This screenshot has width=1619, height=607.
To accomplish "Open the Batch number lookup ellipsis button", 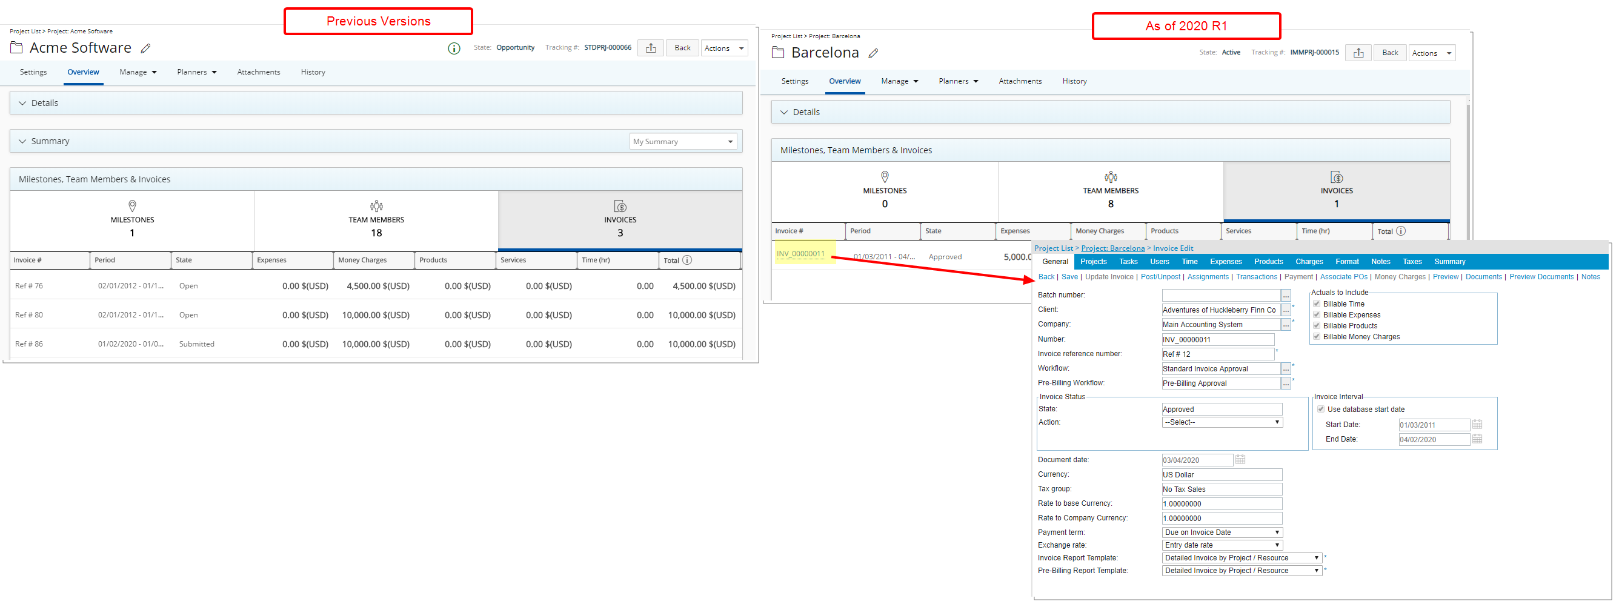I will tap(1286, 296).
